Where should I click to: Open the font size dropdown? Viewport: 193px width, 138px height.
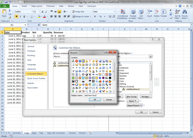pyautogui.click(x=39, y=11)
